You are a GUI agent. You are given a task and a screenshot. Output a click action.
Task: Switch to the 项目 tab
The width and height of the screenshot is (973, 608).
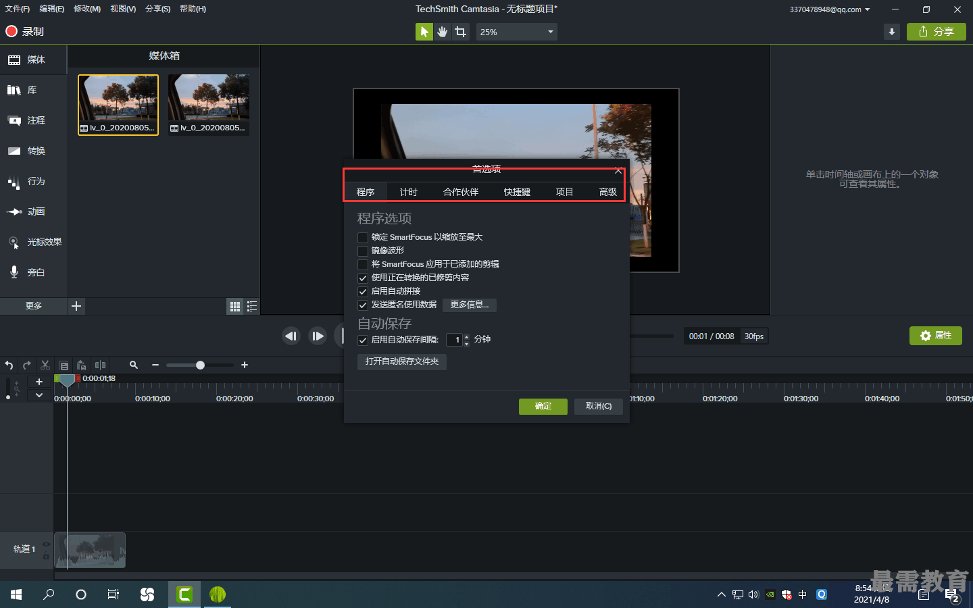coord(564,192)
